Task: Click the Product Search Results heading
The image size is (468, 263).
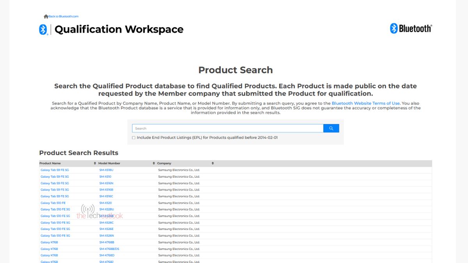Action: tap(79, 153)
